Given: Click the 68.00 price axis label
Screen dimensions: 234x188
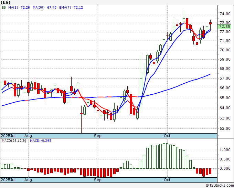Looking at the screenshot, I should coord(225,69).
